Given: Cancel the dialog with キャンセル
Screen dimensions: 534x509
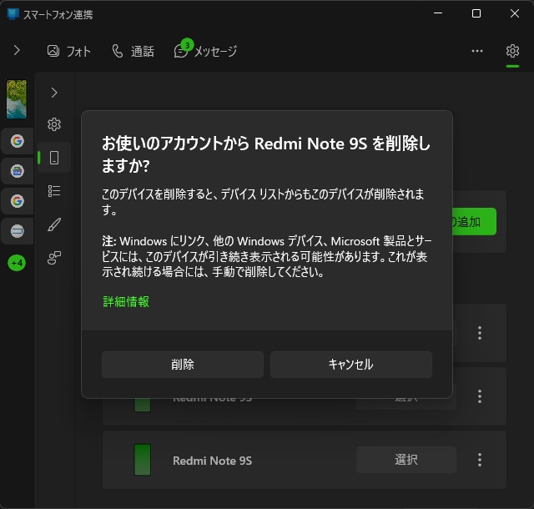Looking at the screenshot, I should 351,364.
